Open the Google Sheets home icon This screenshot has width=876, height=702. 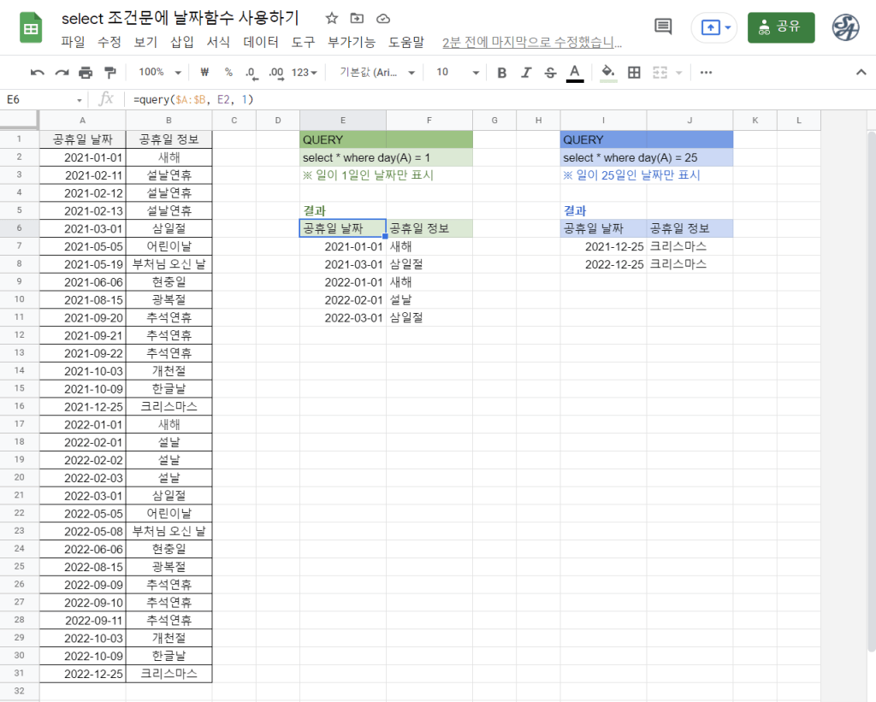point(32,28)
